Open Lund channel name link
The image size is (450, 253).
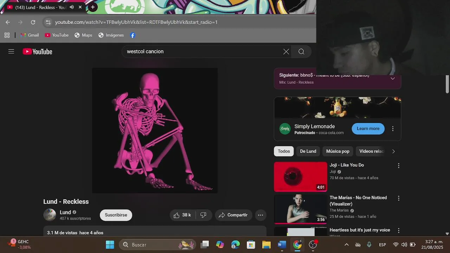pyautogui.click(x=65, y=212)
